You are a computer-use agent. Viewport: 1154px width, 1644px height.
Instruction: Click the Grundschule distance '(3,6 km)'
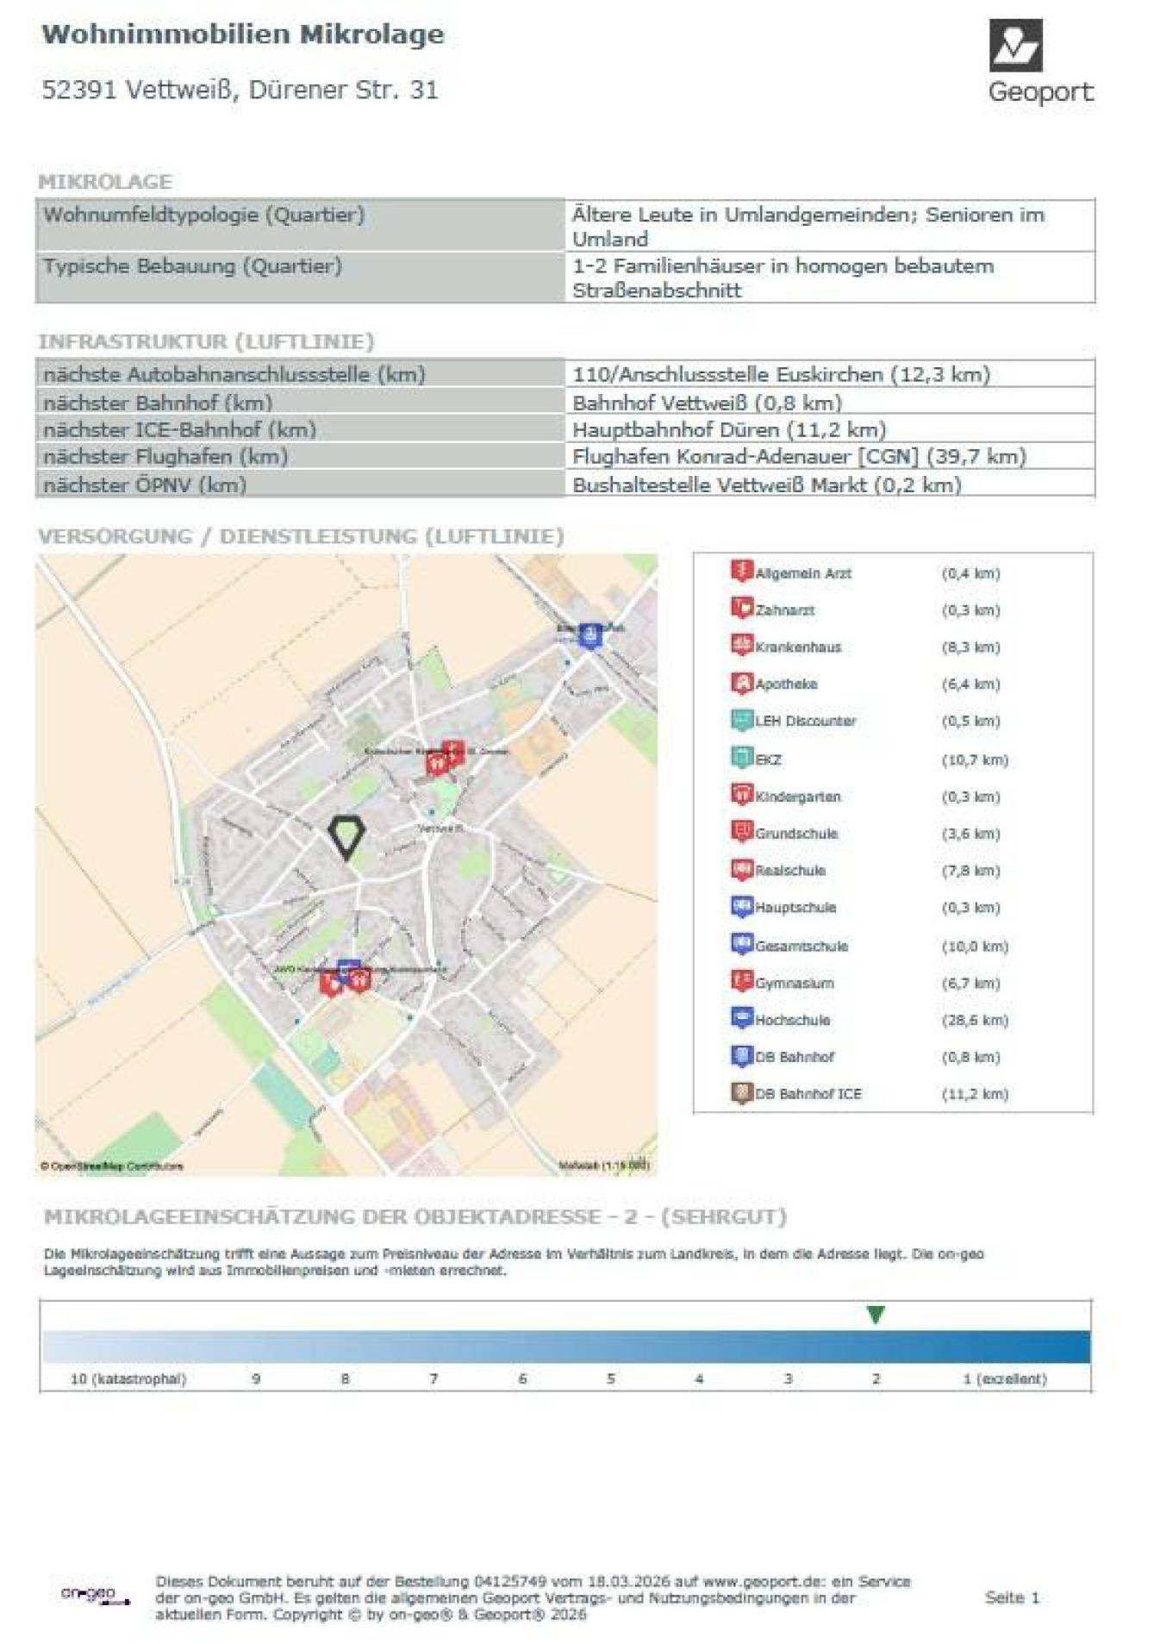tap(970, 834)
